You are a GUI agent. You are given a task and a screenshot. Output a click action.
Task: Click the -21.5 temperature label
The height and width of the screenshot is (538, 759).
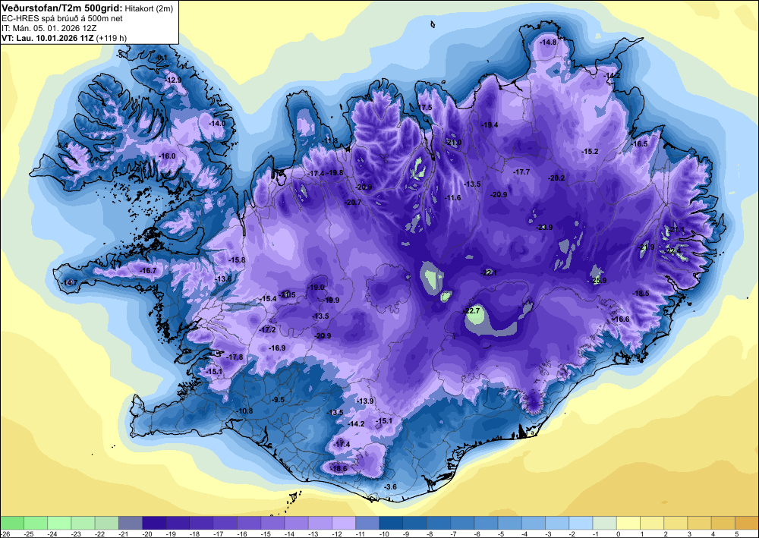287,294
